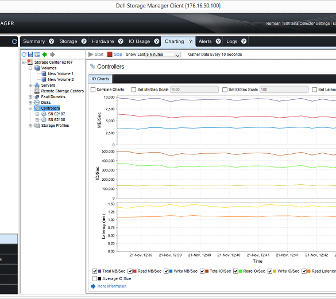
Task: Switch to the Storage tab
Action: tap(68, 41)
